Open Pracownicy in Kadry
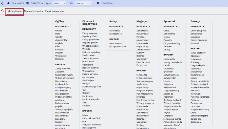228x129 pixels. [115, 31]
